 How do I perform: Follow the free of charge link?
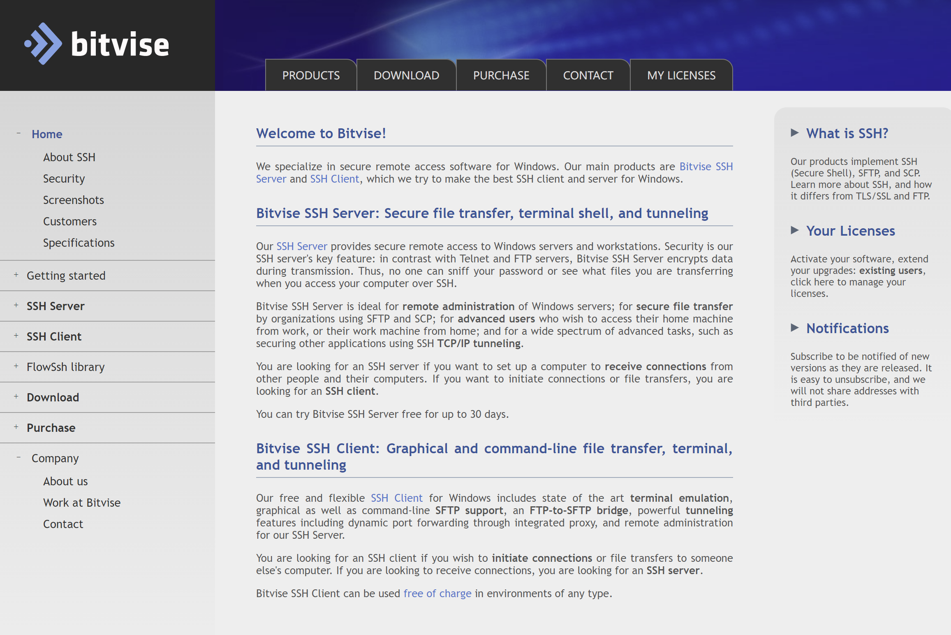(x=437, y=593)
